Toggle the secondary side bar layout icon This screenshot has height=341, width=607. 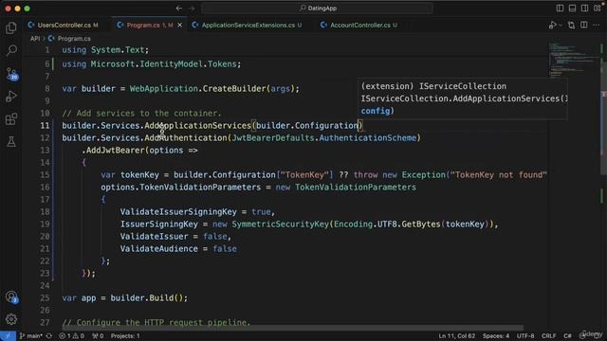[584, 9]
